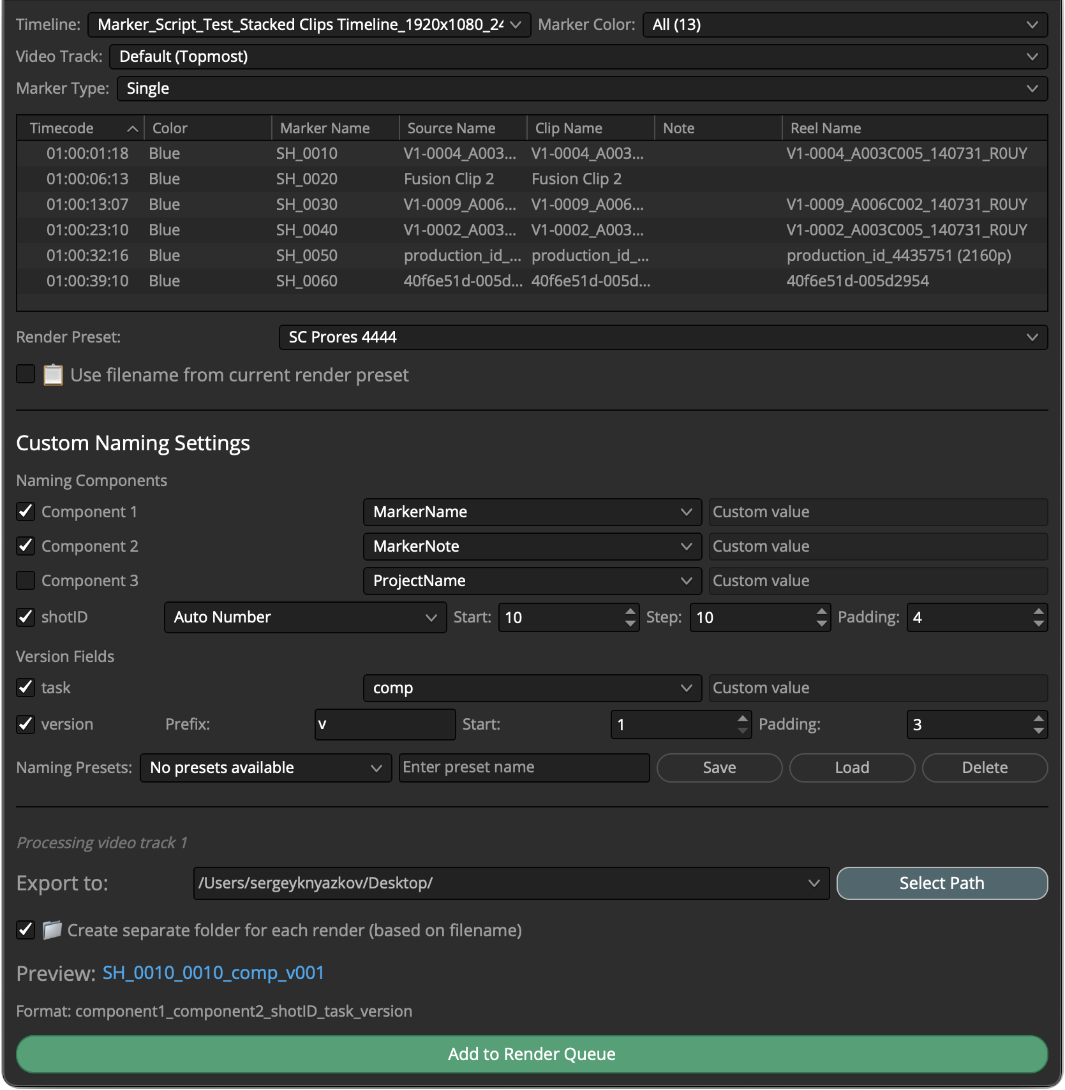Screen dimensions: 1065x1090
Task: Click the version Prefix input field
Action: tap(385, 725)
